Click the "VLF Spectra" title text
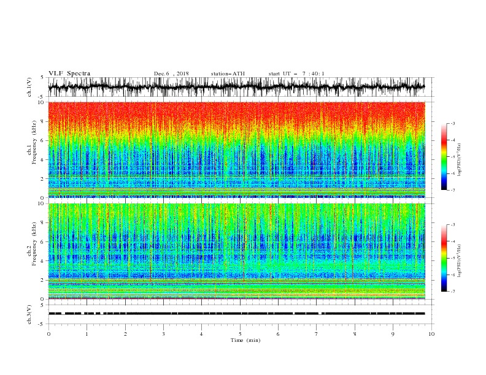486x375 pixels. click(x=69, y=74)
